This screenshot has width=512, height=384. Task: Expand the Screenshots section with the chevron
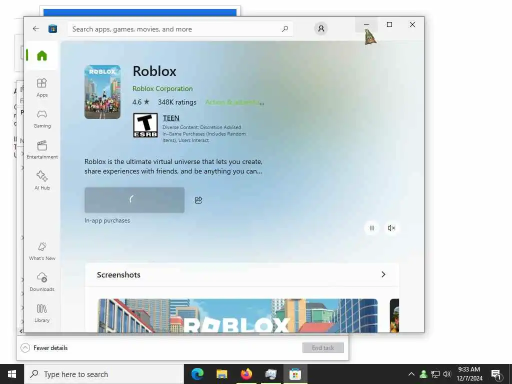[383, 274]
